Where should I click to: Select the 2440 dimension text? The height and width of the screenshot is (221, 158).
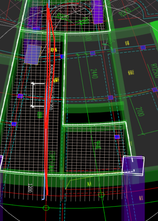(94, 73)
